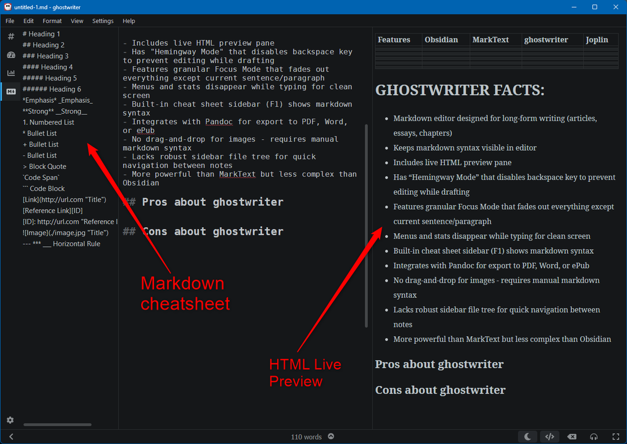
Task: Click 'Joplin' table header in preview
Action: [597, 39]
